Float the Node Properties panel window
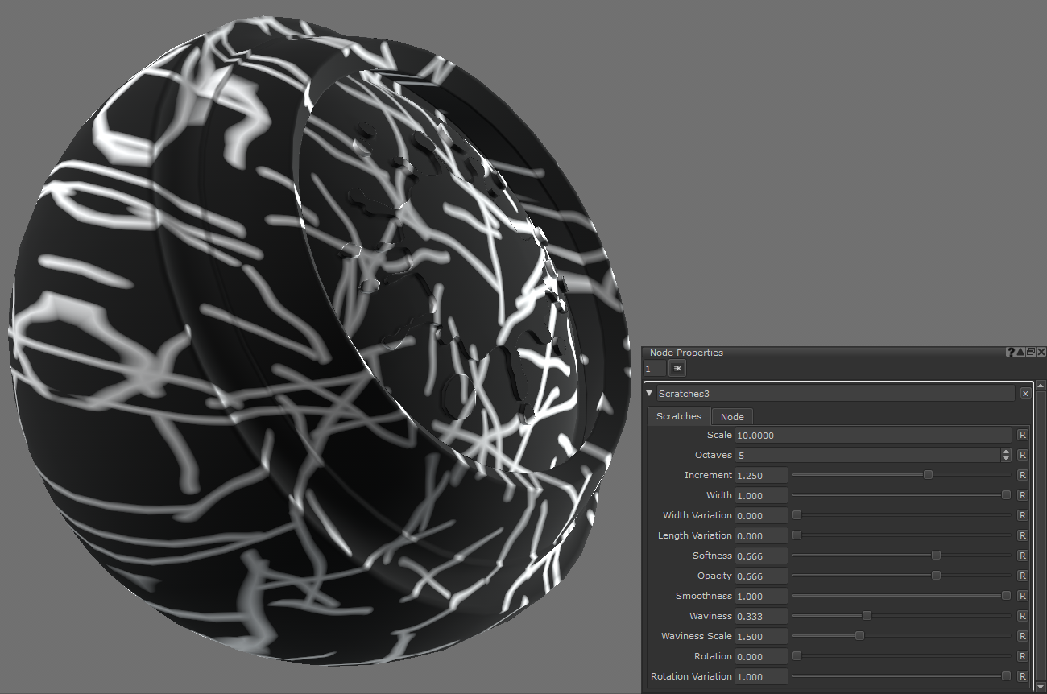Viewport: 1047px width, 694px height. pyautogui.click(x=1031, y=353)
